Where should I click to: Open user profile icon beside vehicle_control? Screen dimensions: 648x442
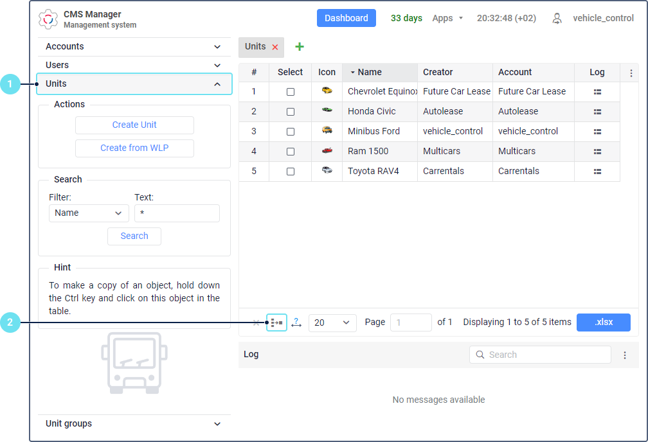(557, 18)
